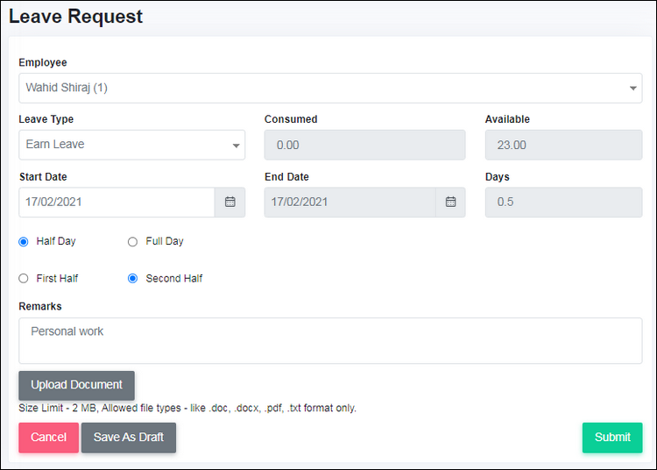Click the End Date field

click(x=350, y=202)
